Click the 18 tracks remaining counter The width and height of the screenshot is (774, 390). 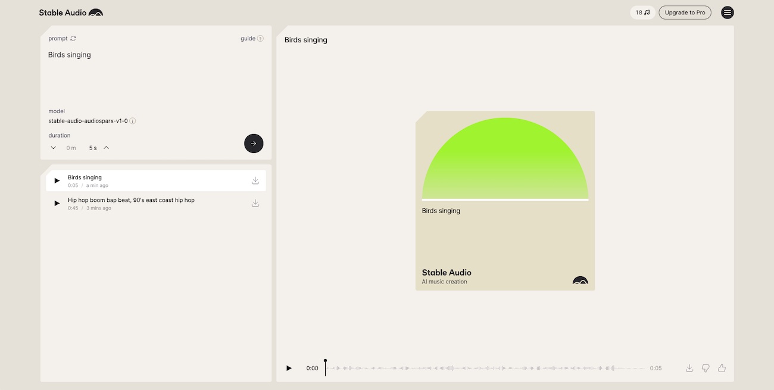point(642,13)
